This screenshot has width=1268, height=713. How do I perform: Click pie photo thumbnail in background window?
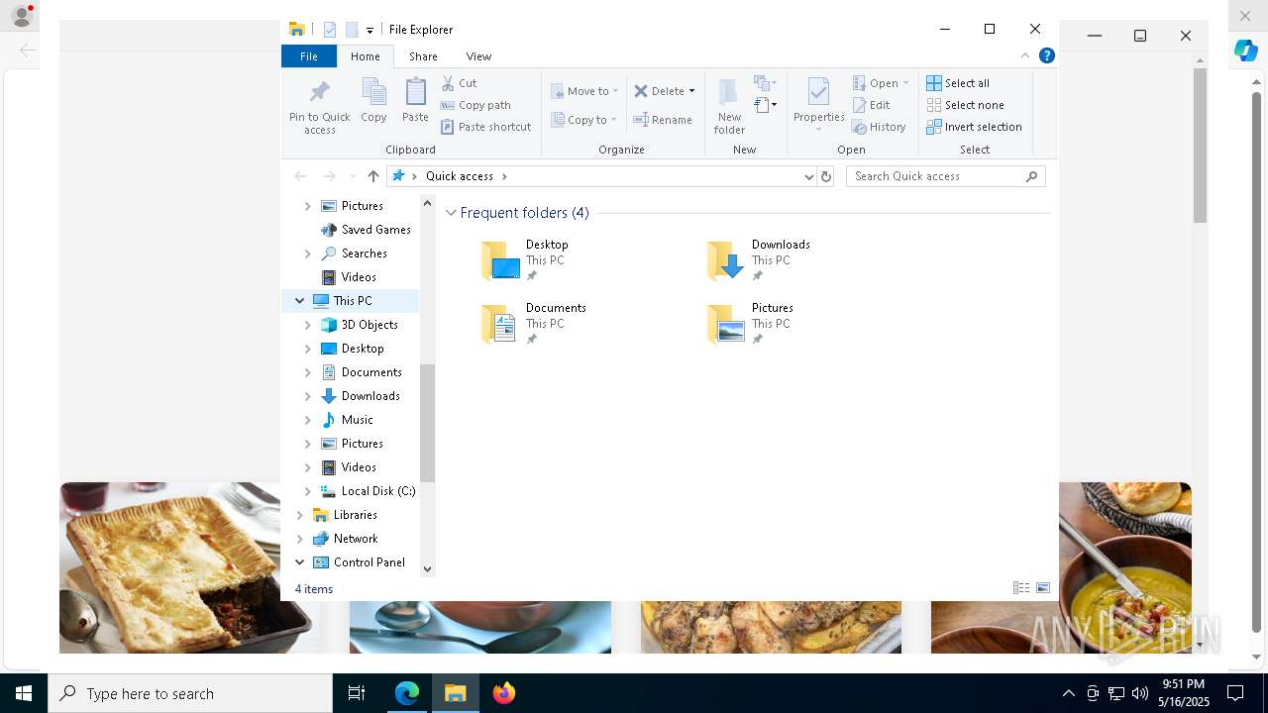[x=170, y=567]
